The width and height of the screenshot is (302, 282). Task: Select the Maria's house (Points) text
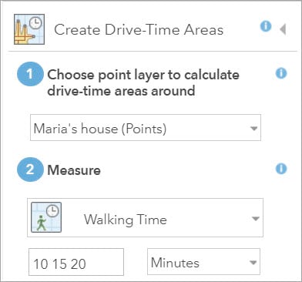[x=100, y=129]
